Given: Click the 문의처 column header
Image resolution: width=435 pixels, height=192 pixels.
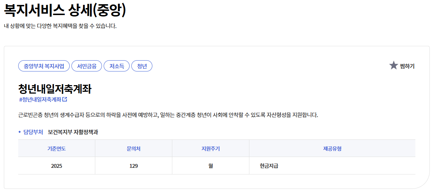Looking at the screenshot, I should click(133, 149).
